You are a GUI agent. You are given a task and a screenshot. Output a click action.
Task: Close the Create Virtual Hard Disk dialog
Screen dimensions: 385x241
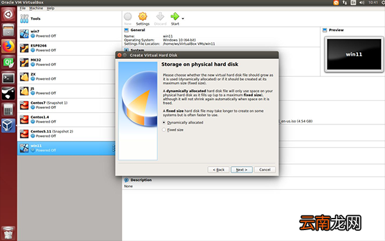[x=119, y=55]
